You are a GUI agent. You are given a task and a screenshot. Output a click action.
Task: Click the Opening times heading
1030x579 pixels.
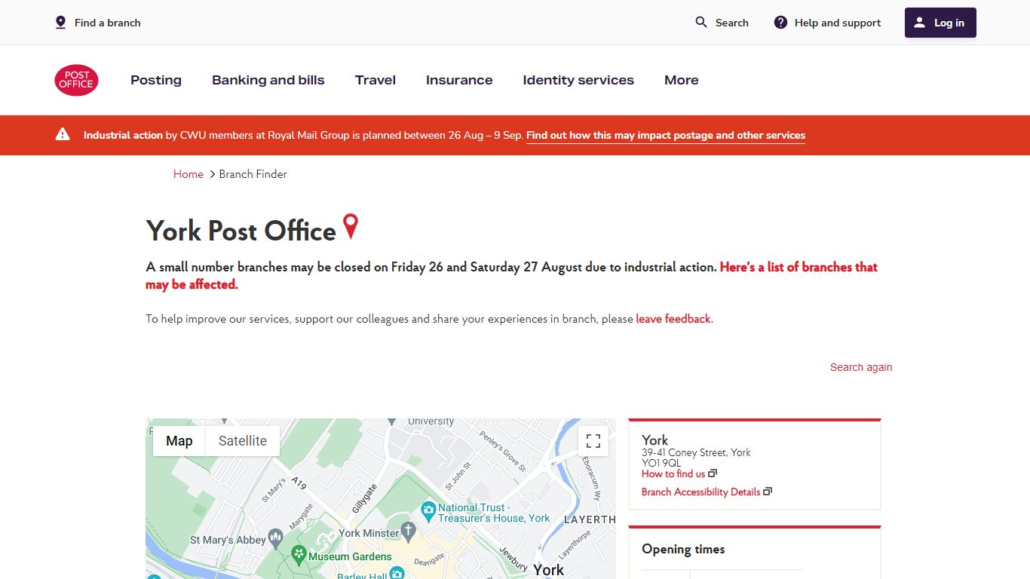[683, 549]
